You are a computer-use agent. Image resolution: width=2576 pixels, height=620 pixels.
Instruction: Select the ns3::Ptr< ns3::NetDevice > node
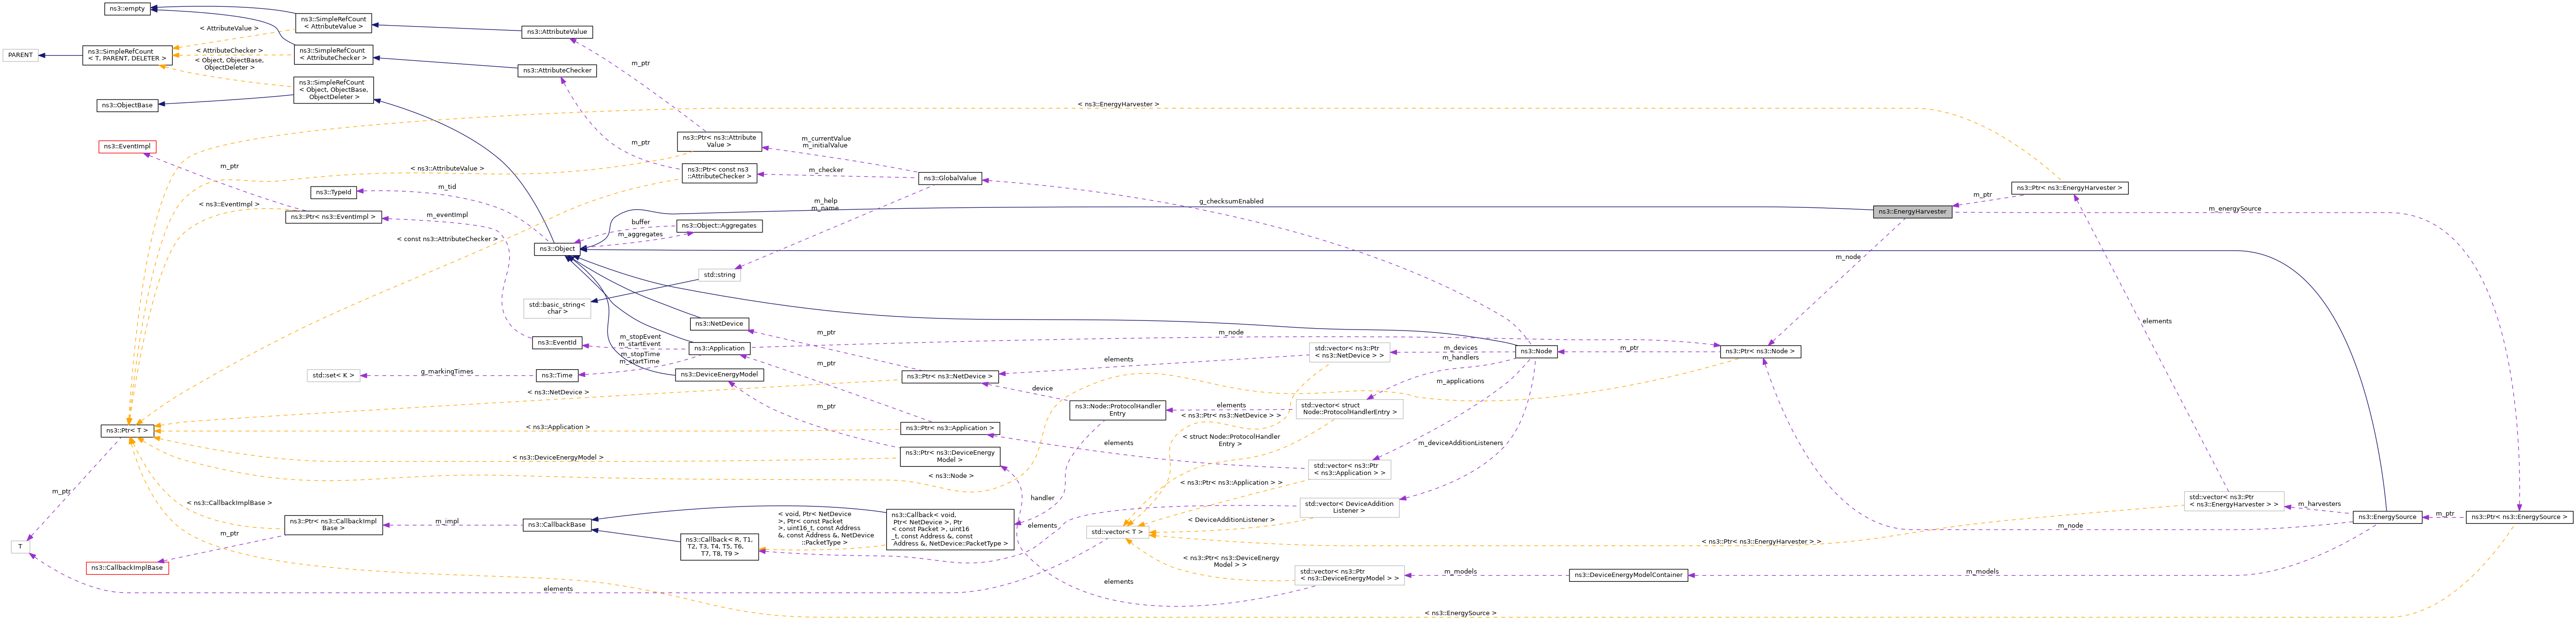point(950,377)
